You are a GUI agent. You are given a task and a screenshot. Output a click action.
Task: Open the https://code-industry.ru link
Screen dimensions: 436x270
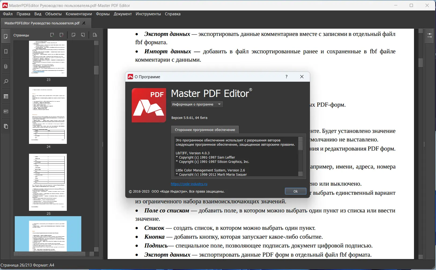click(189, 184)
